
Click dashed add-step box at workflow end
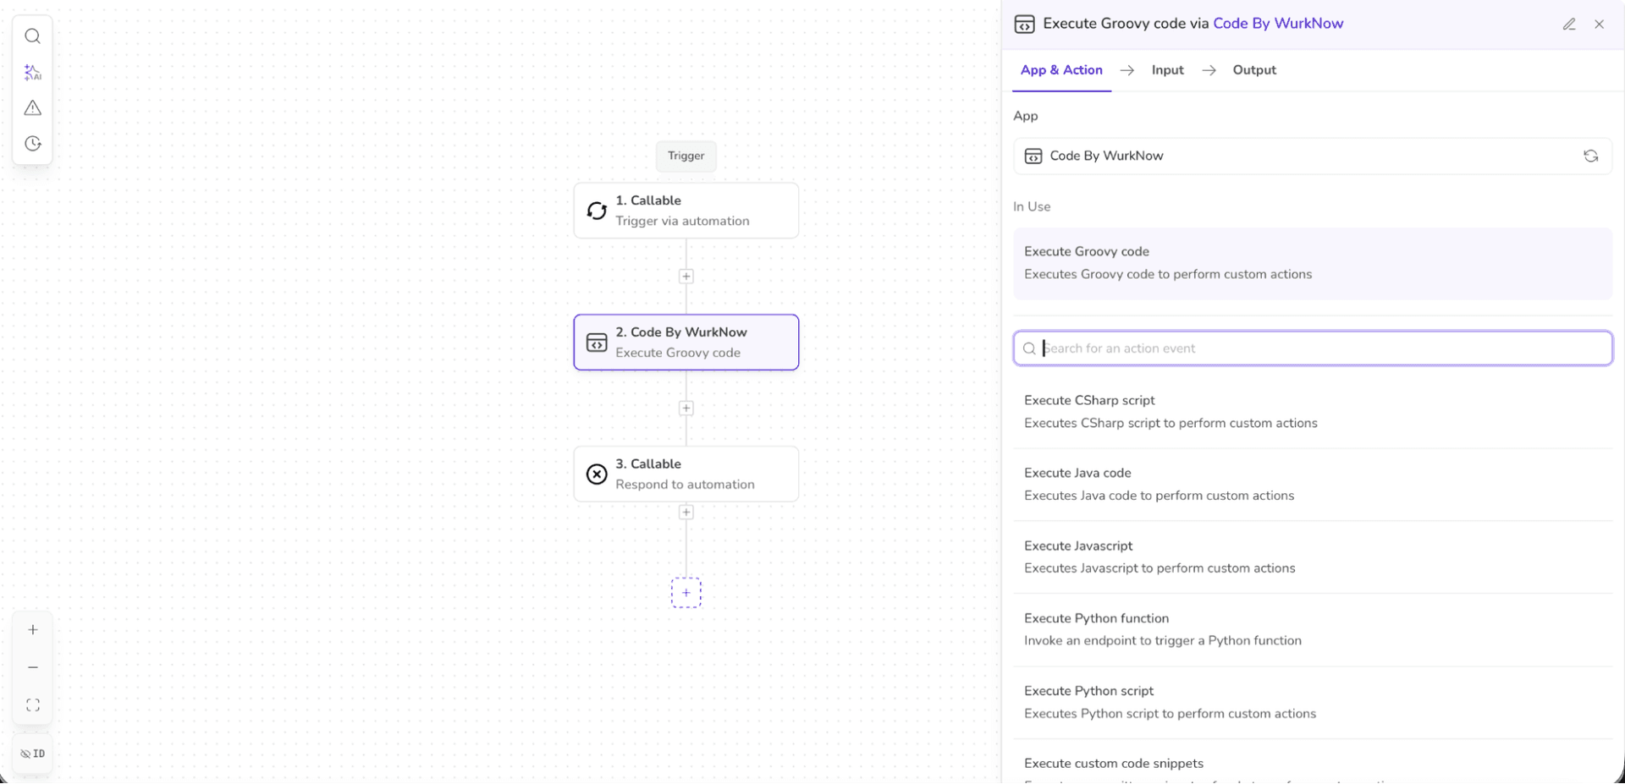(686, 593)
